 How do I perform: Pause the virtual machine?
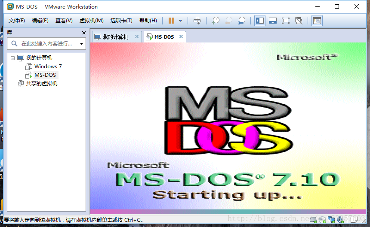point(171,21)
